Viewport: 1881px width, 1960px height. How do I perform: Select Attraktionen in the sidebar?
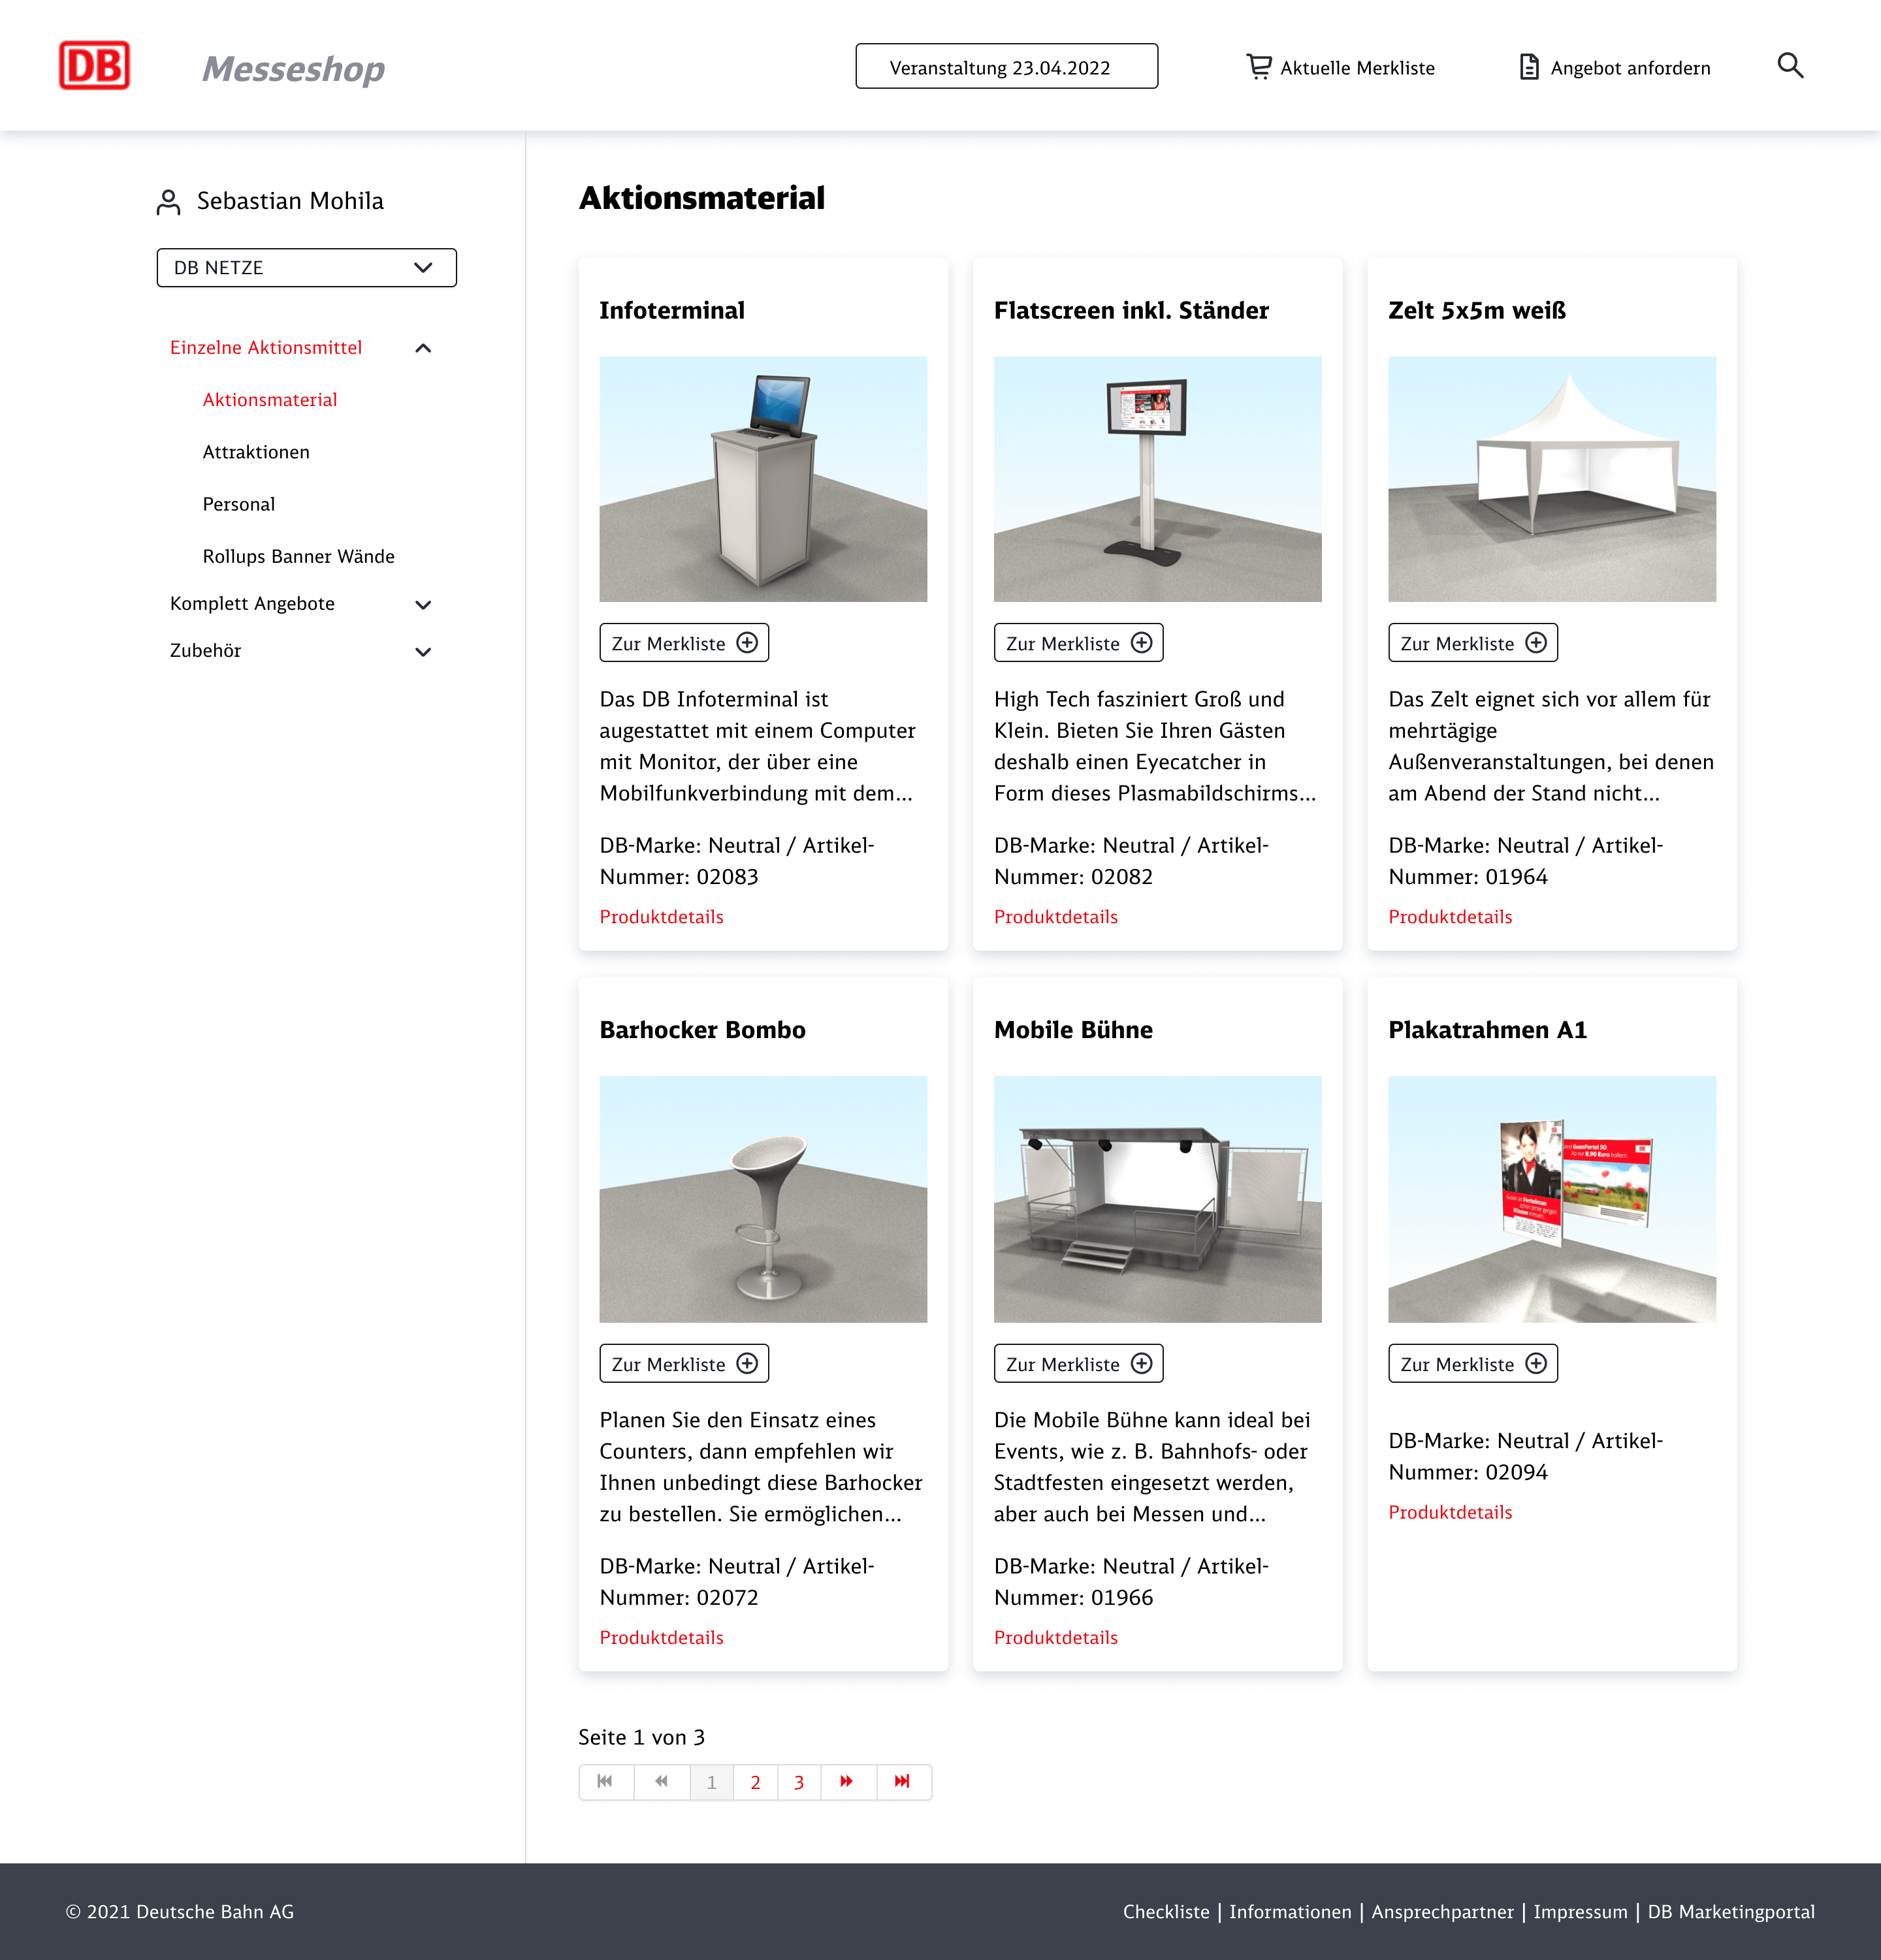pyautogui.click(x=256, y=452)
